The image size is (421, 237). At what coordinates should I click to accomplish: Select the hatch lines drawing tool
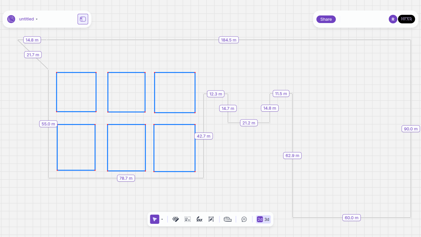tap(199, 219)
